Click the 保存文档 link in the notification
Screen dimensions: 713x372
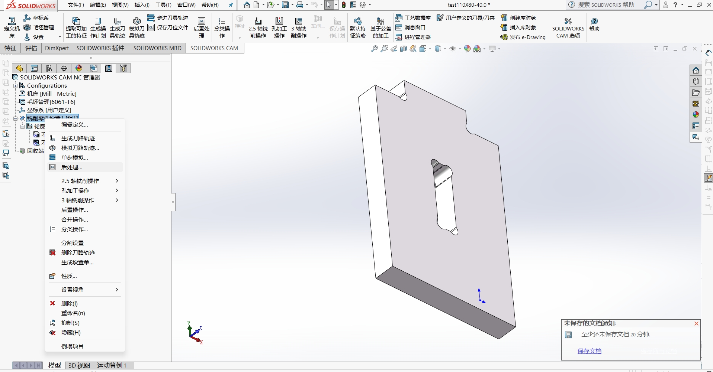pyautogui.click(x=590, y=351)
